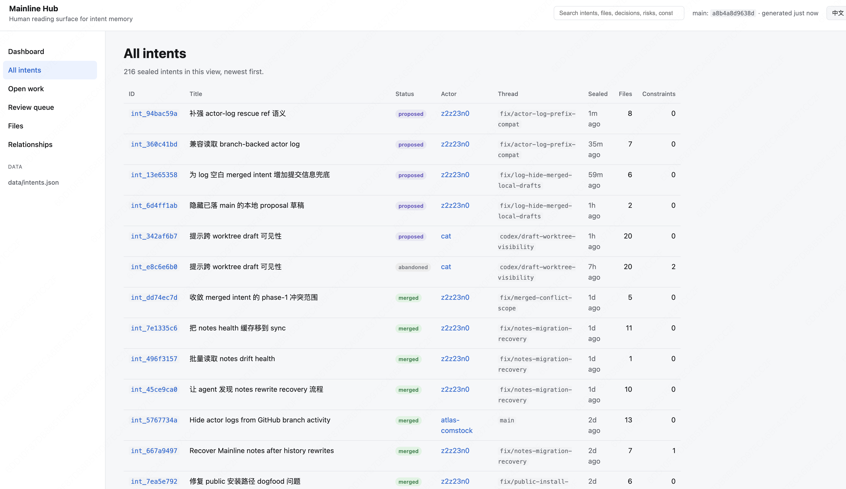Image resolution: width=846 pixels, height=489 pixels.
Task: Open intent int_94bac59a
Action: 154,114
